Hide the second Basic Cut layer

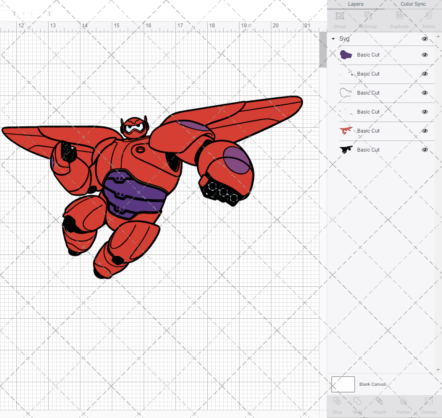coord(425,74)
